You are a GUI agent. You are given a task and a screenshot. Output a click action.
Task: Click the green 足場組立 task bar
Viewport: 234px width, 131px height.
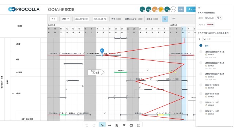121,72
